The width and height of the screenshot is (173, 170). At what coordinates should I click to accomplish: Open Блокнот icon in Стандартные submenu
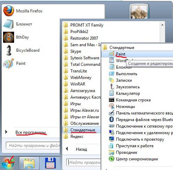click(x=112, y=67)
